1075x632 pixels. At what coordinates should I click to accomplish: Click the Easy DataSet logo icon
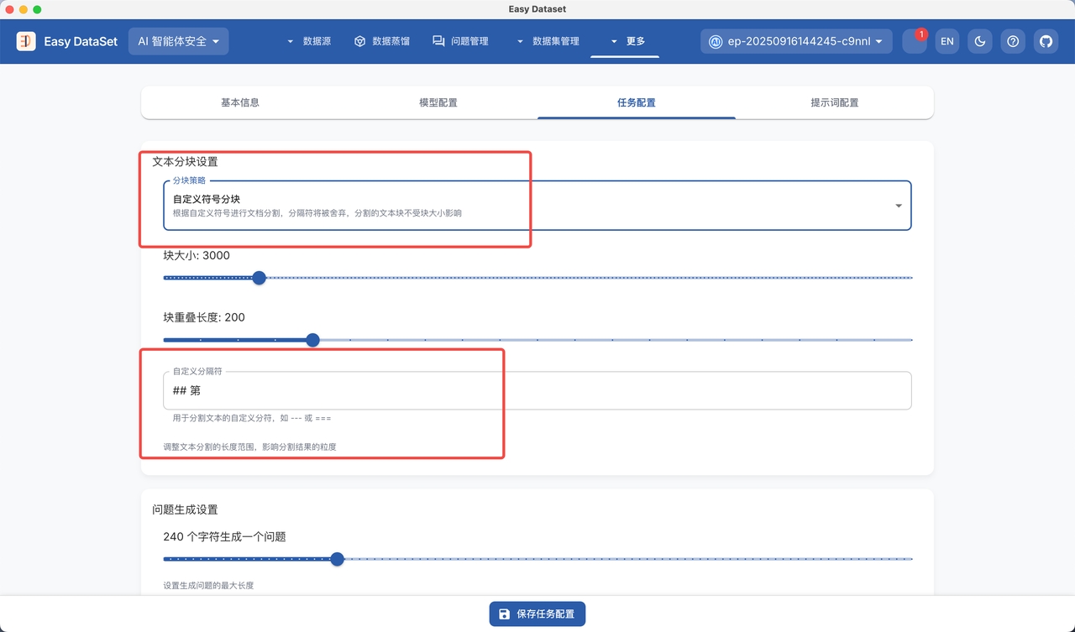click(x=26, y=41)
